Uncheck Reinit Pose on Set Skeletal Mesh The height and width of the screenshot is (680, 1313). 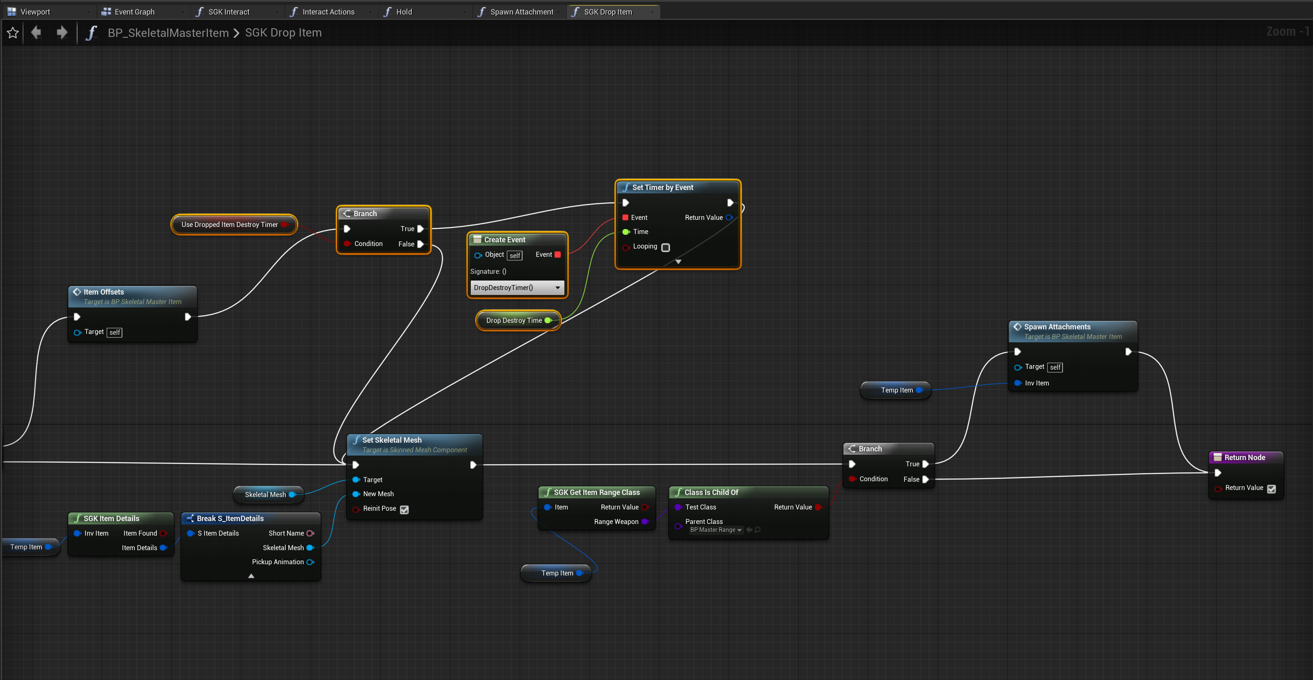tap(404, 509)
